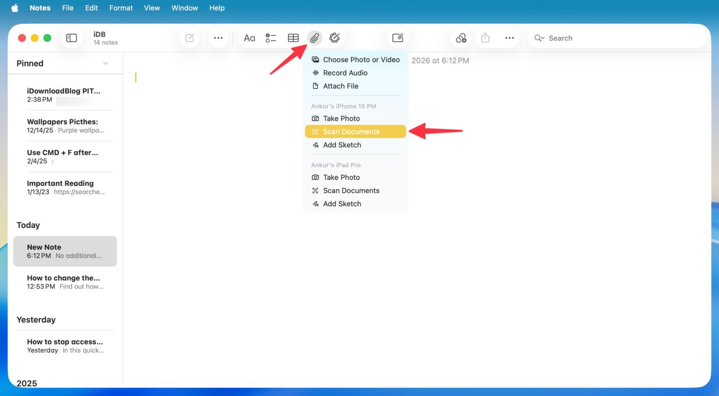This screenshot has width=719, height=396.
Task: Open the Apple menu
Action: point(15,8)
